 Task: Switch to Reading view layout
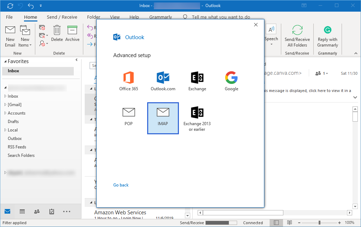[x=289, y=223]
